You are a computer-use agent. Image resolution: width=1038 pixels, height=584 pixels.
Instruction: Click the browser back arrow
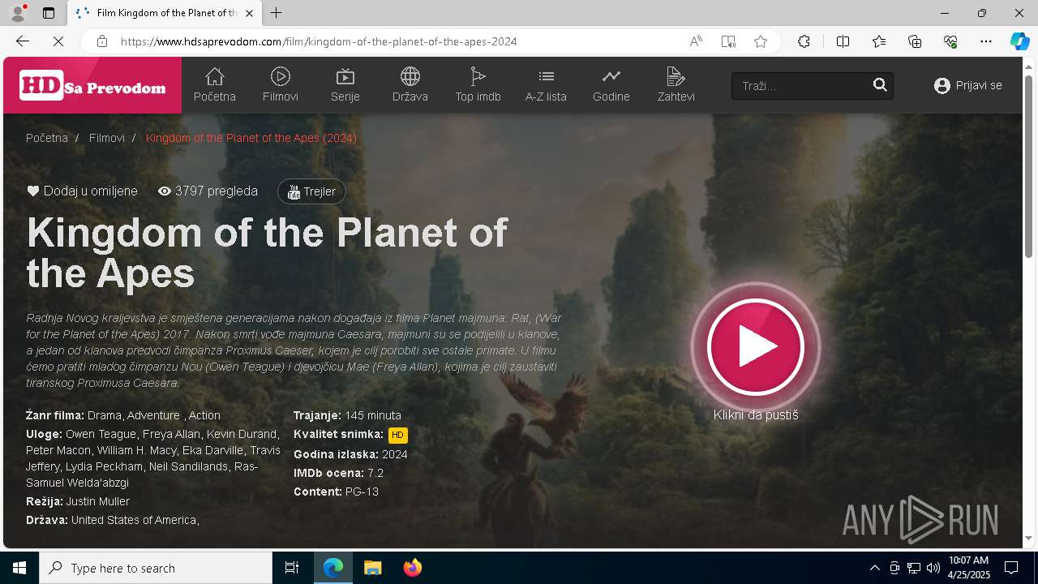(23, 41)
